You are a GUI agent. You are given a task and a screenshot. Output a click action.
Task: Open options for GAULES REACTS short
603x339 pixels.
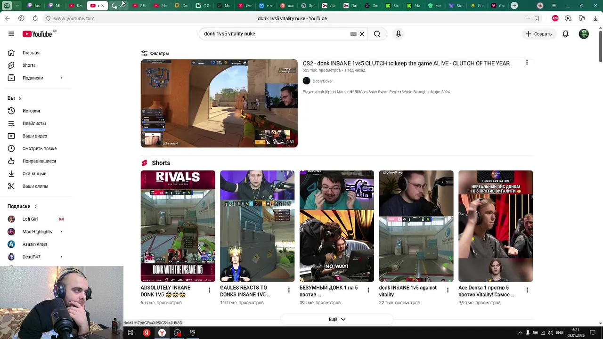pos(289,290)
